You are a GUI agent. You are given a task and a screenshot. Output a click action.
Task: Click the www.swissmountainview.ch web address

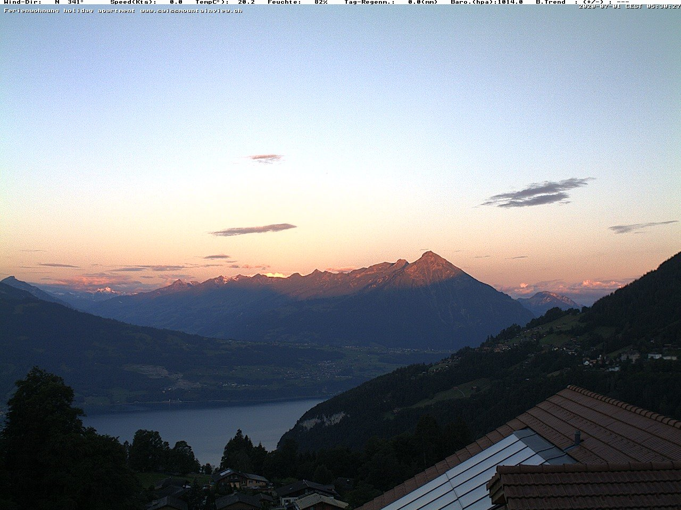coord(192,10)
